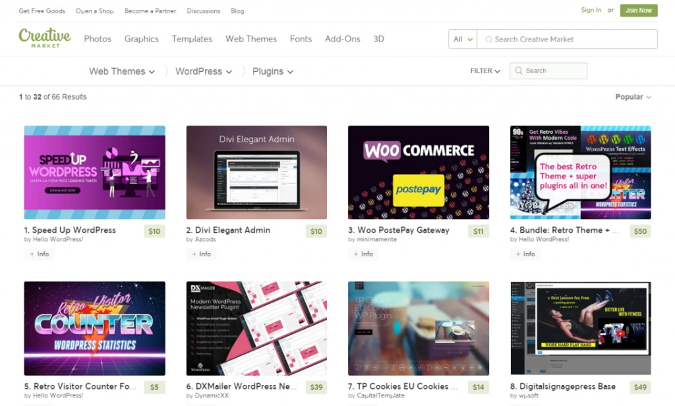Open the TP Cookies EU Cookie thumbnail

[419, 328]
